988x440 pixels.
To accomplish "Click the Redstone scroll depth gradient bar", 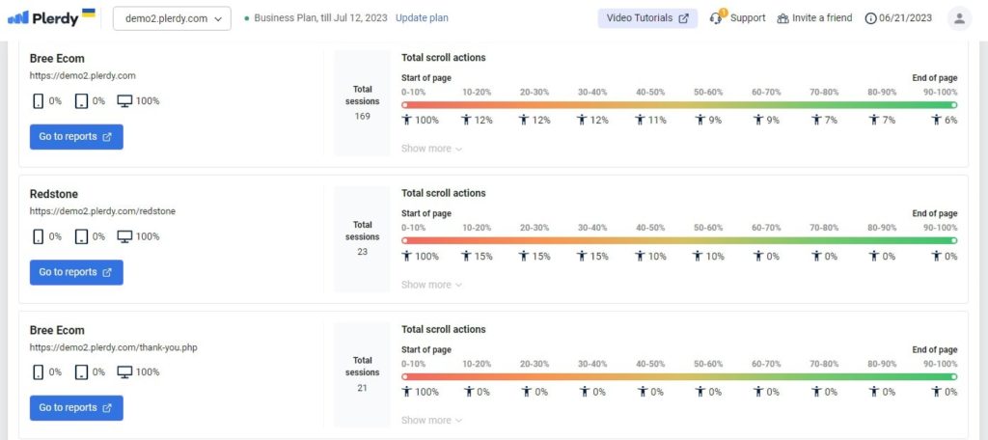I will [679, 240].
